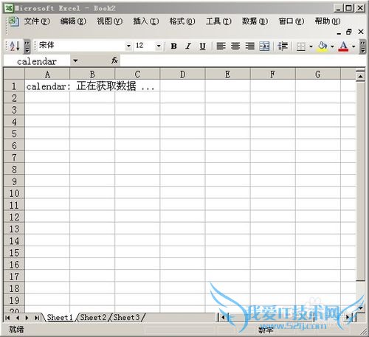This screenshot has height=337, width=369.
Task: Minimize the Excel application window
Action: [x=339, y=8]
